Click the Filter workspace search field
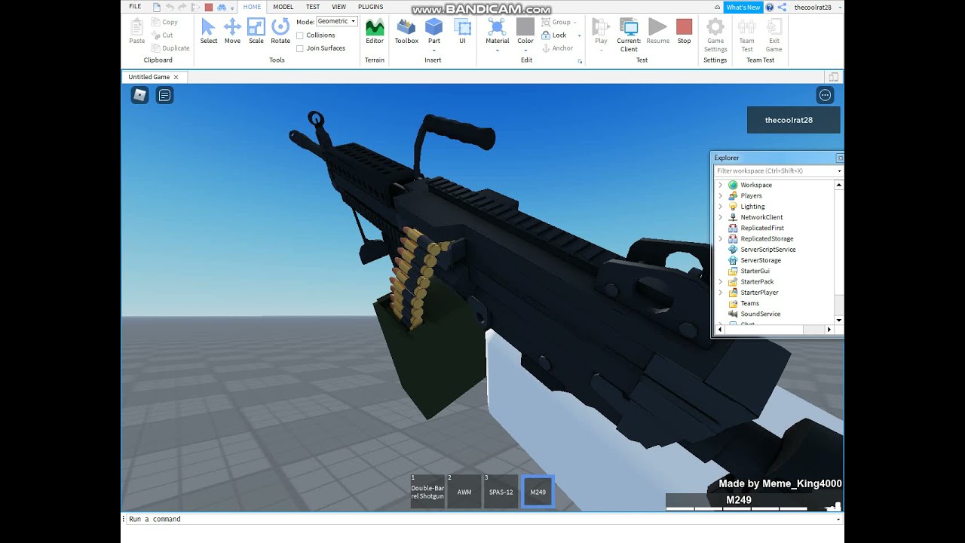The height and width of the screenshot is (543, 965). 774,171
